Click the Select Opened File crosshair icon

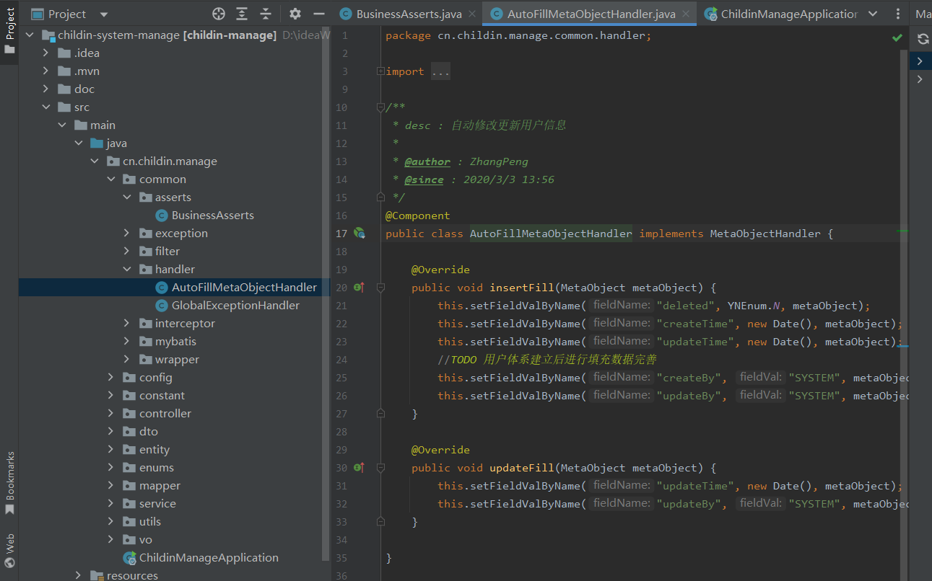click(x=219, y=14)
